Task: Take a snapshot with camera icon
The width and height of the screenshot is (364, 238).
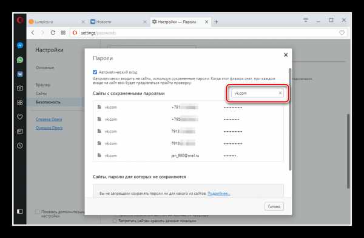Action: click(x=20, y=88)
